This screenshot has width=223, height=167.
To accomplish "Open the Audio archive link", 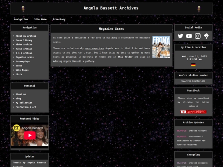I will (x=24, y=49).
